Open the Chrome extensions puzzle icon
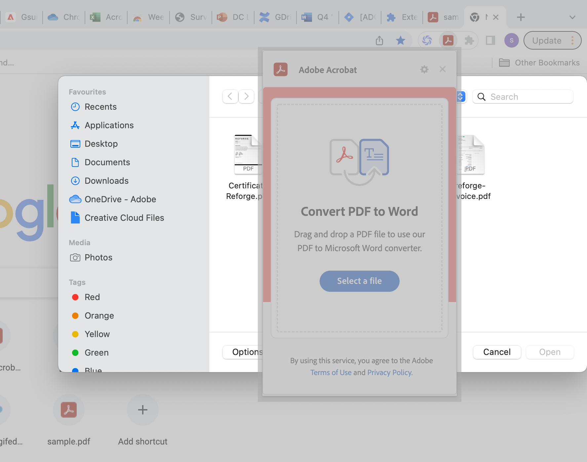587x462 pixels. click(x=469, y=40)
